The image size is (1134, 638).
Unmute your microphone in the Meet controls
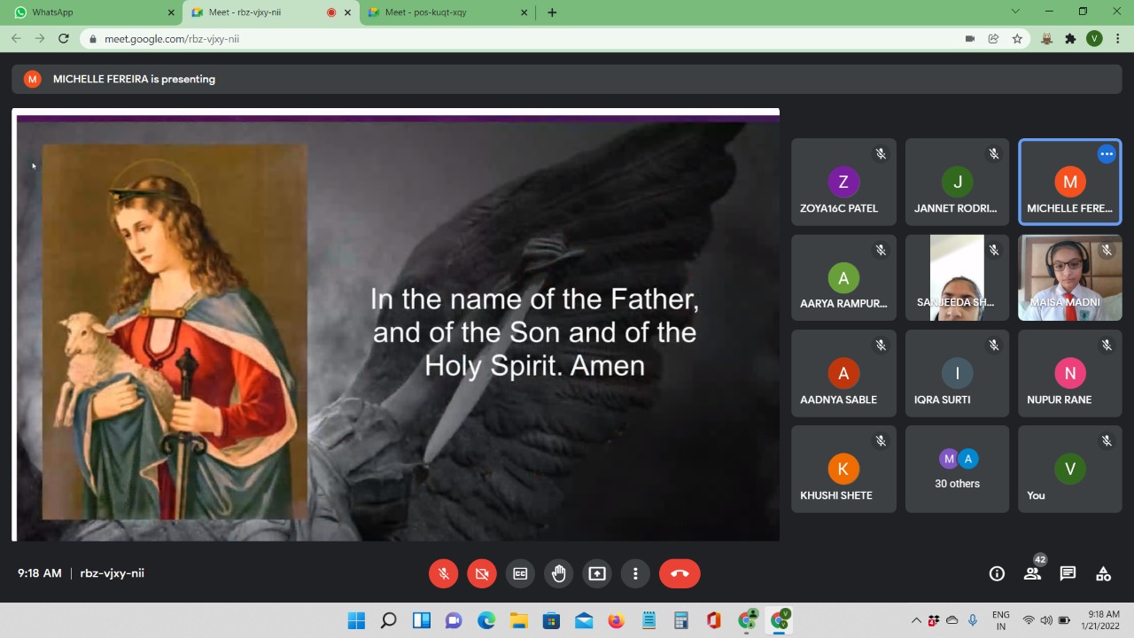(444, 573)
